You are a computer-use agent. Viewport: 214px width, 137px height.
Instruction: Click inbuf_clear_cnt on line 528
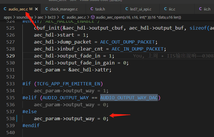pos(82,49)
